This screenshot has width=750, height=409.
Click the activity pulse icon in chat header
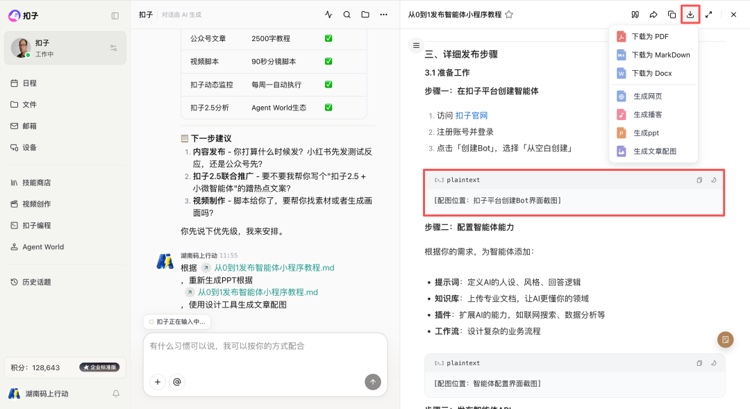[x=328, y=15]
